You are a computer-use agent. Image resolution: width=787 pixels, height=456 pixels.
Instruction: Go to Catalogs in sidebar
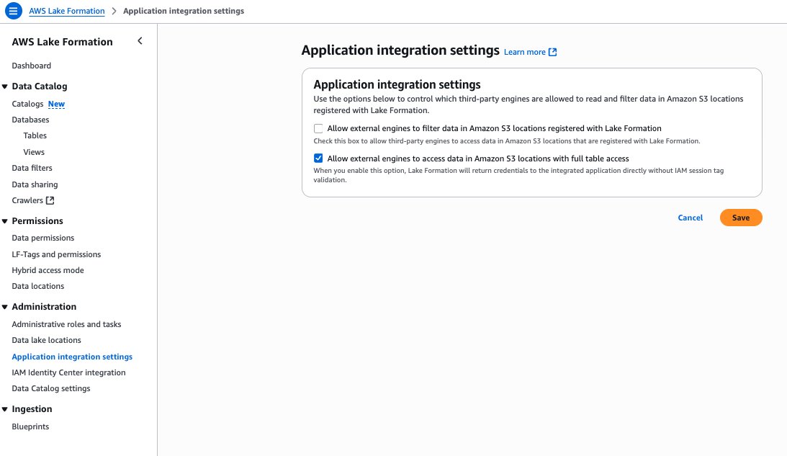27,104
